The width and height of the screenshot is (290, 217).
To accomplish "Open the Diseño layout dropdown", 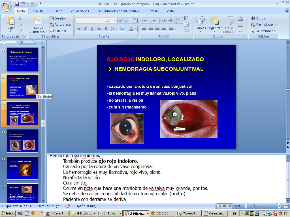I will (x=59, y=18).
